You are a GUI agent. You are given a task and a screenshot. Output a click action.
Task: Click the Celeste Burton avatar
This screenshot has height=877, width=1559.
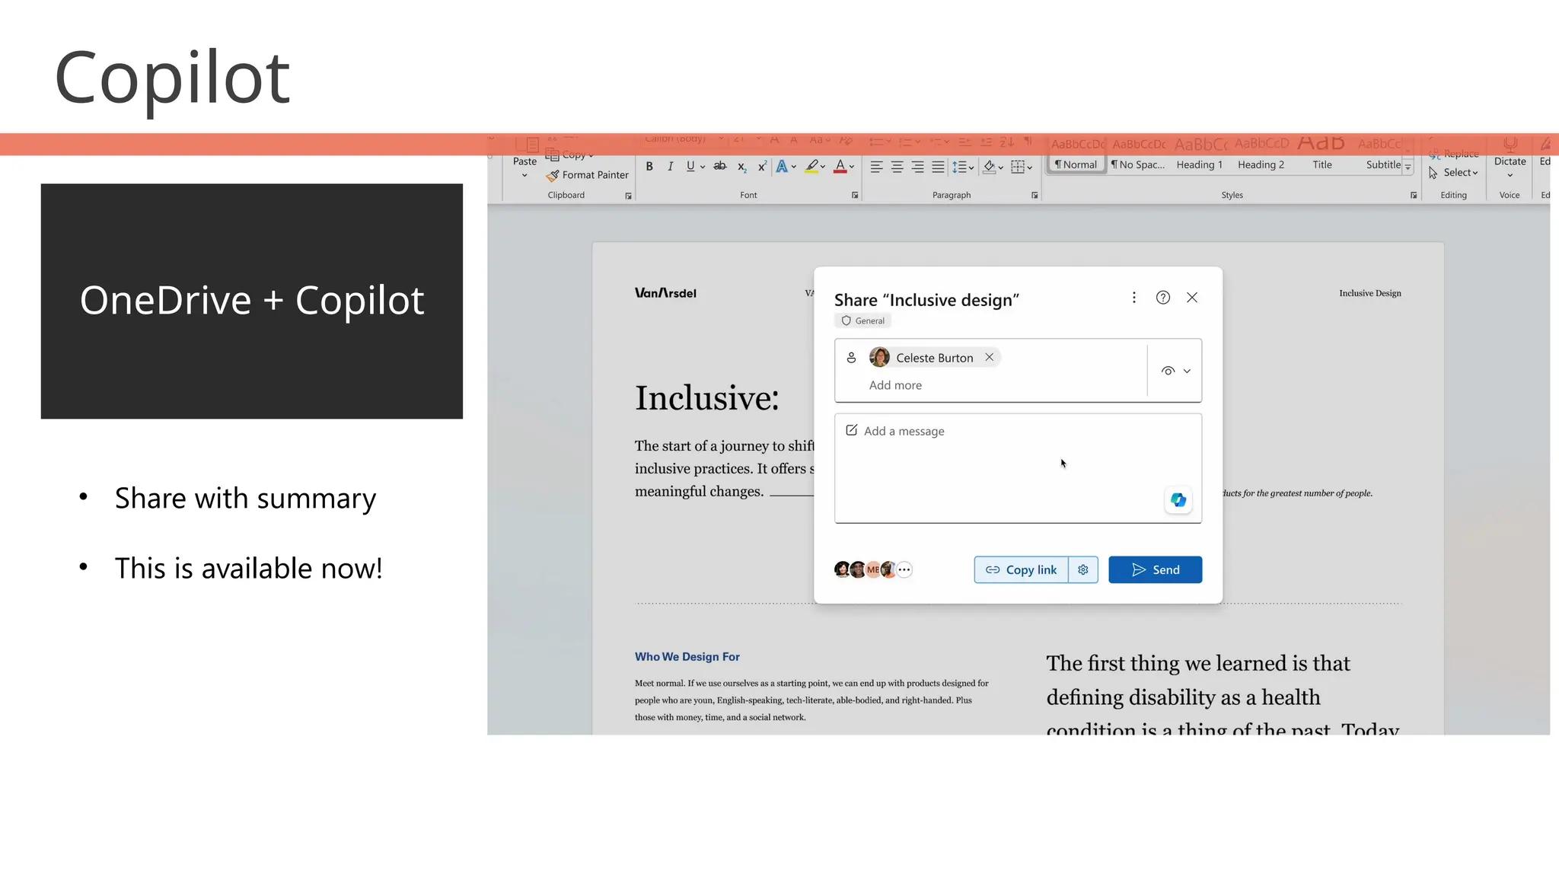(880, 357)
